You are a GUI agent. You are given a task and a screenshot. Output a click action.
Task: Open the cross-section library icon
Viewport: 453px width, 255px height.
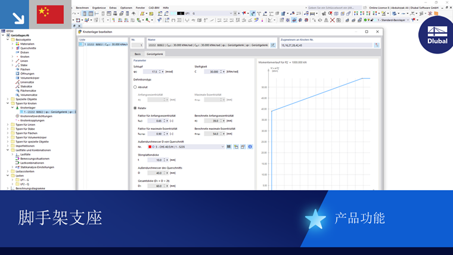229,147
